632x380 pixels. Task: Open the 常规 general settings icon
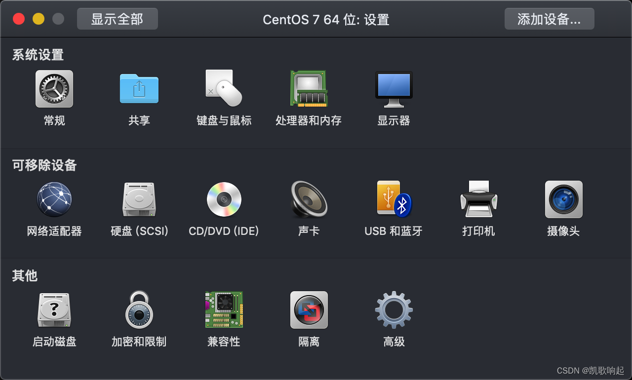(x=54, y=89)
